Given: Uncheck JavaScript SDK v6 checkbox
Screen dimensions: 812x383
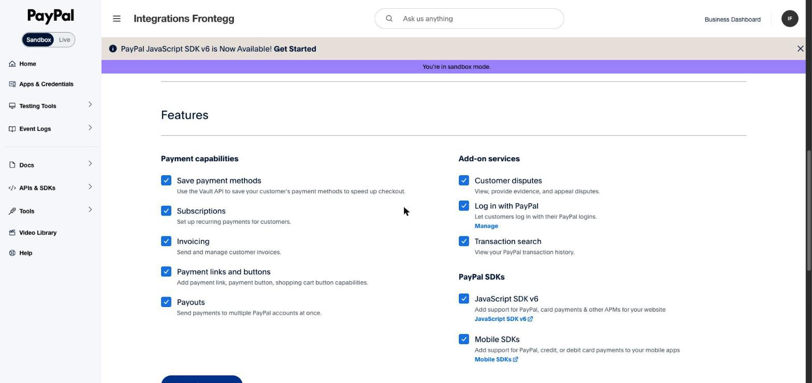Looking at the screenshot, I should pos(464,299).
